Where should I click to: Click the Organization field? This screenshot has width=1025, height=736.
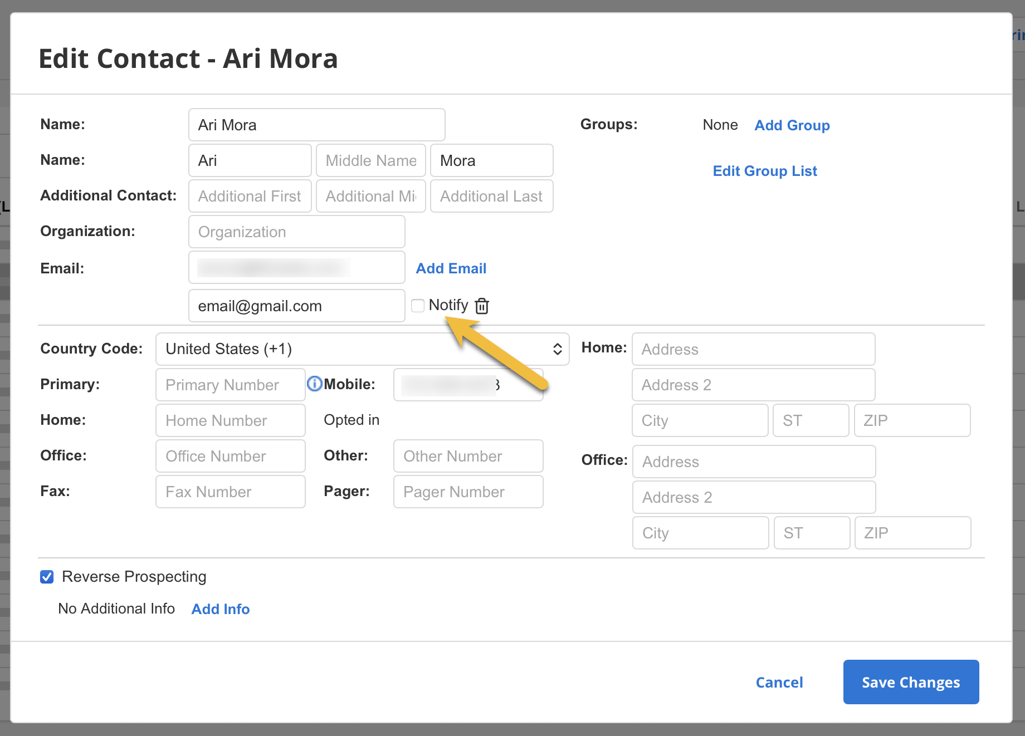tap(297, 232)
